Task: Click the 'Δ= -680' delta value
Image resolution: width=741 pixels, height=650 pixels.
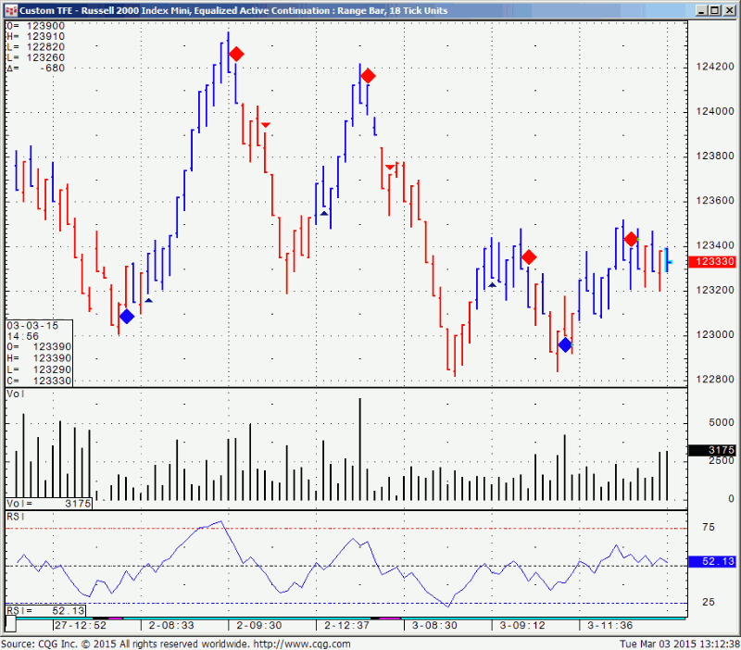Action: pyautogui.click(x=35, y=68)
